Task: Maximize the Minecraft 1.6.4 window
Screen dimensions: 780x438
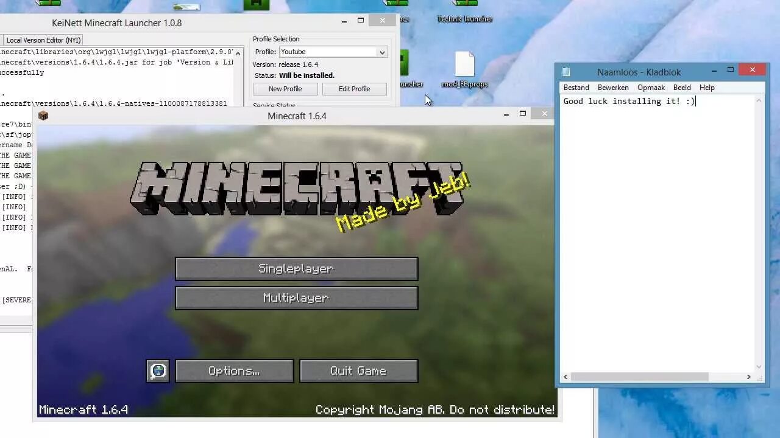Action: pyautogui.click(x=522, y=114)
